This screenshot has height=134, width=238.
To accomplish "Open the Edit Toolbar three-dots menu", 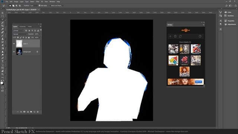I will click(3, 77).
